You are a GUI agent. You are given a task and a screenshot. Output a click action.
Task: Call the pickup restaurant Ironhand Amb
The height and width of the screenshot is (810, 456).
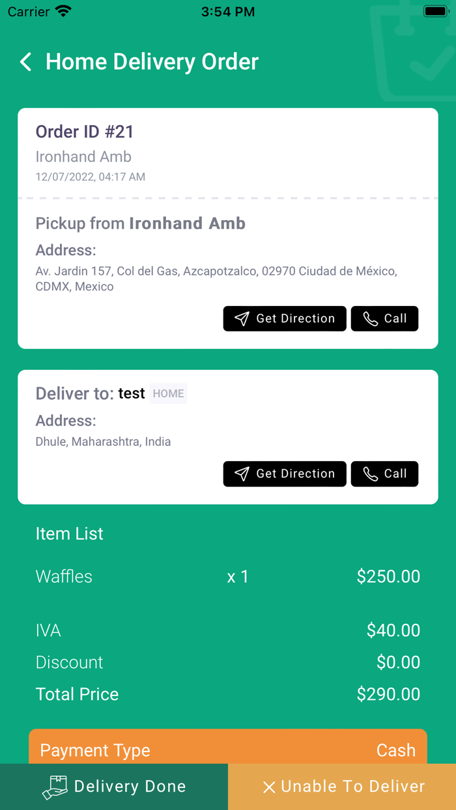coord(384,318)
